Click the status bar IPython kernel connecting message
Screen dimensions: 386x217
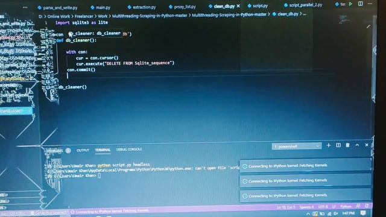point(110,211)
